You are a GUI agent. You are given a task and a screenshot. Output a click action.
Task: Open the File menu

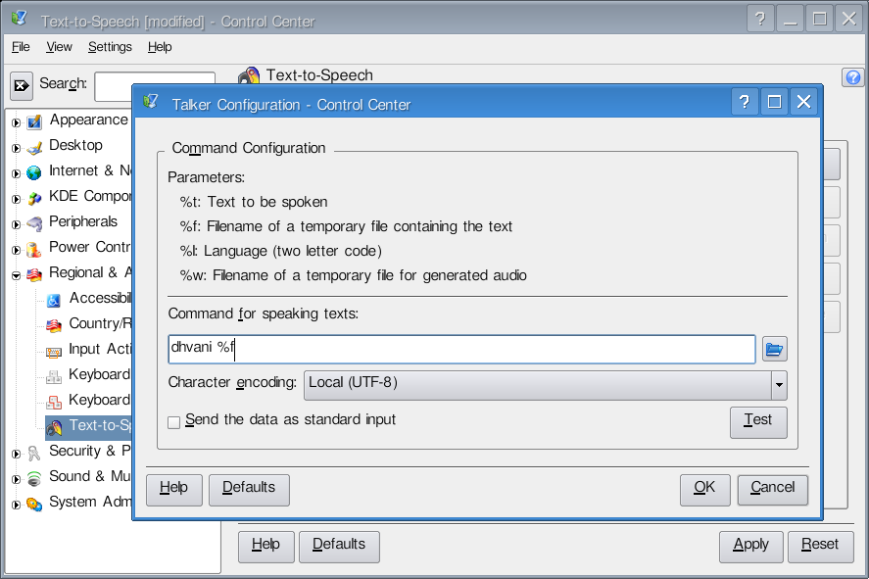click(x=21, y=47)
